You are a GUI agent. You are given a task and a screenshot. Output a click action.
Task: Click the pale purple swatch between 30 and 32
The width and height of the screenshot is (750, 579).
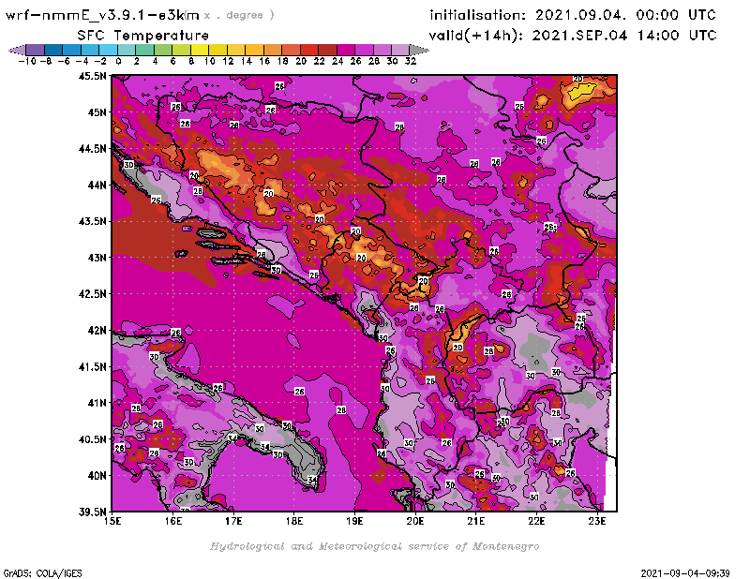[400, 50]
